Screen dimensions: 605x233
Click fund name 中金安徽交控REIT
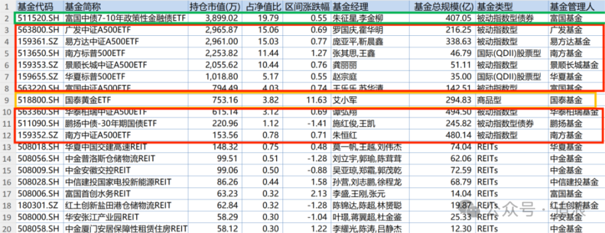click(126, 170)
